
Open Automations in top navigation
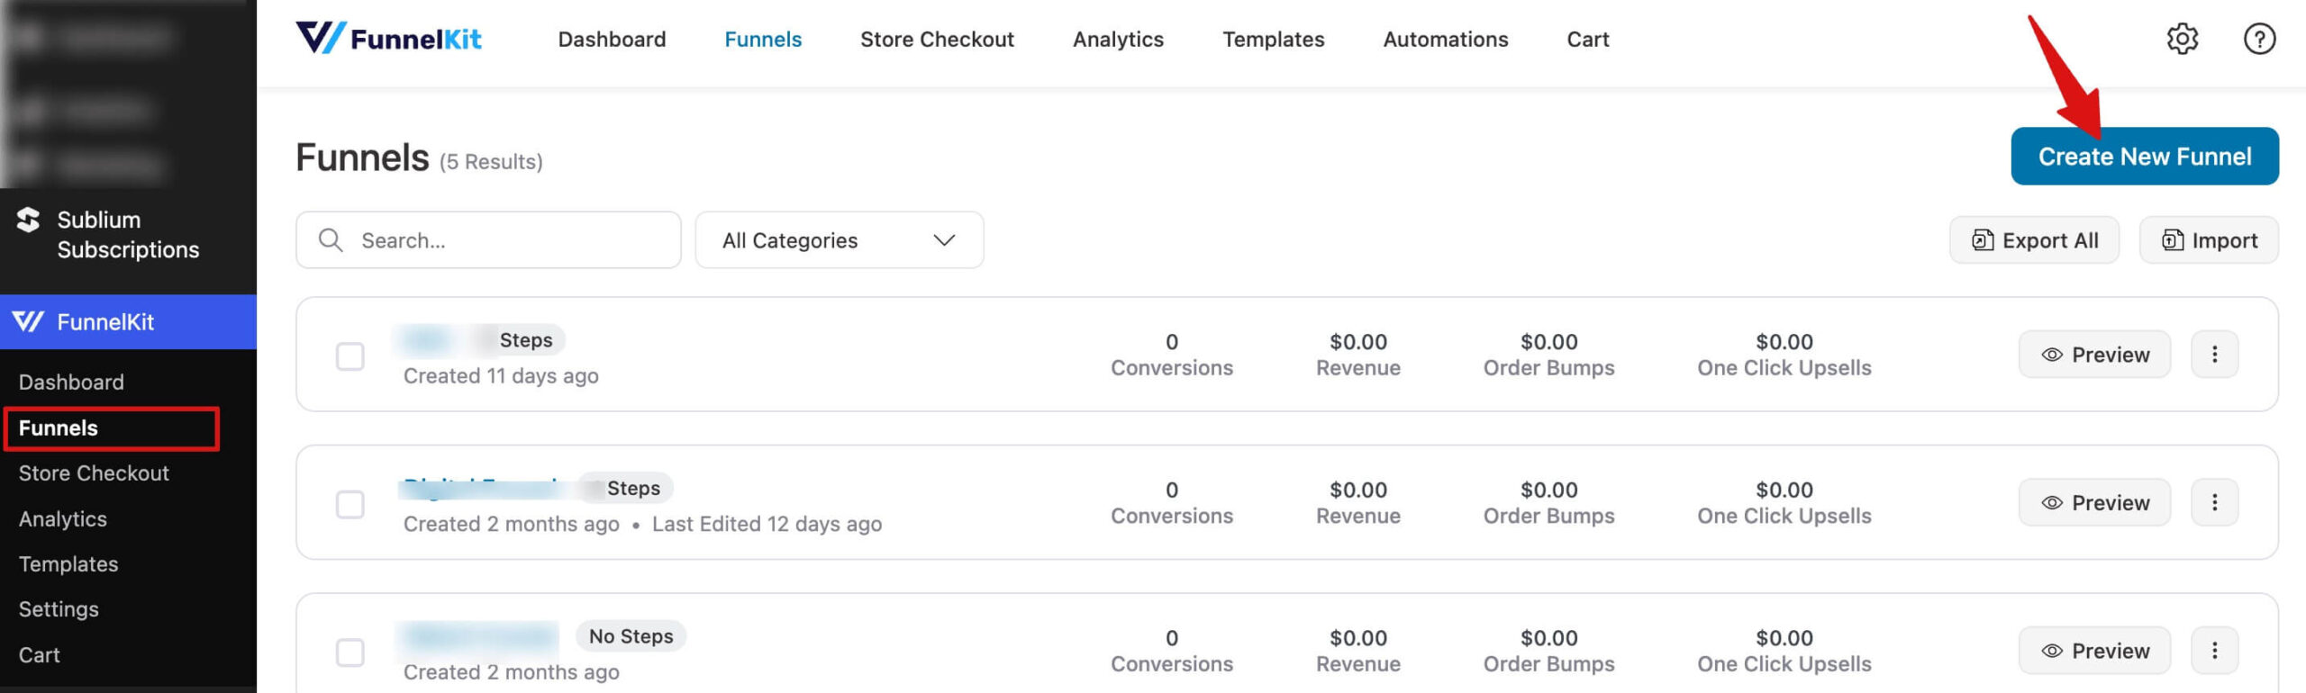(x=1445, y=40)
